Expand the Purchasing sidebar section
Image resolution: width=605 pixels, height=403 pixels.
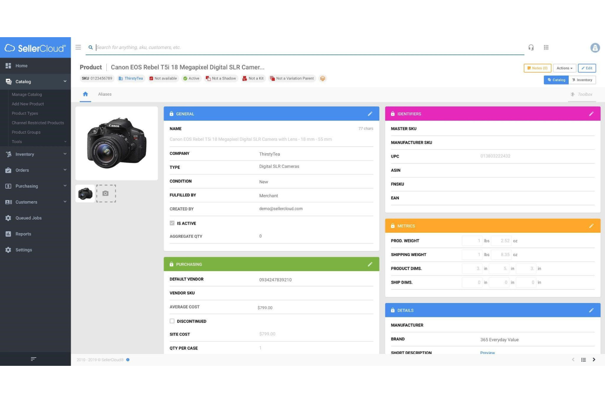(x=27, y=186)
